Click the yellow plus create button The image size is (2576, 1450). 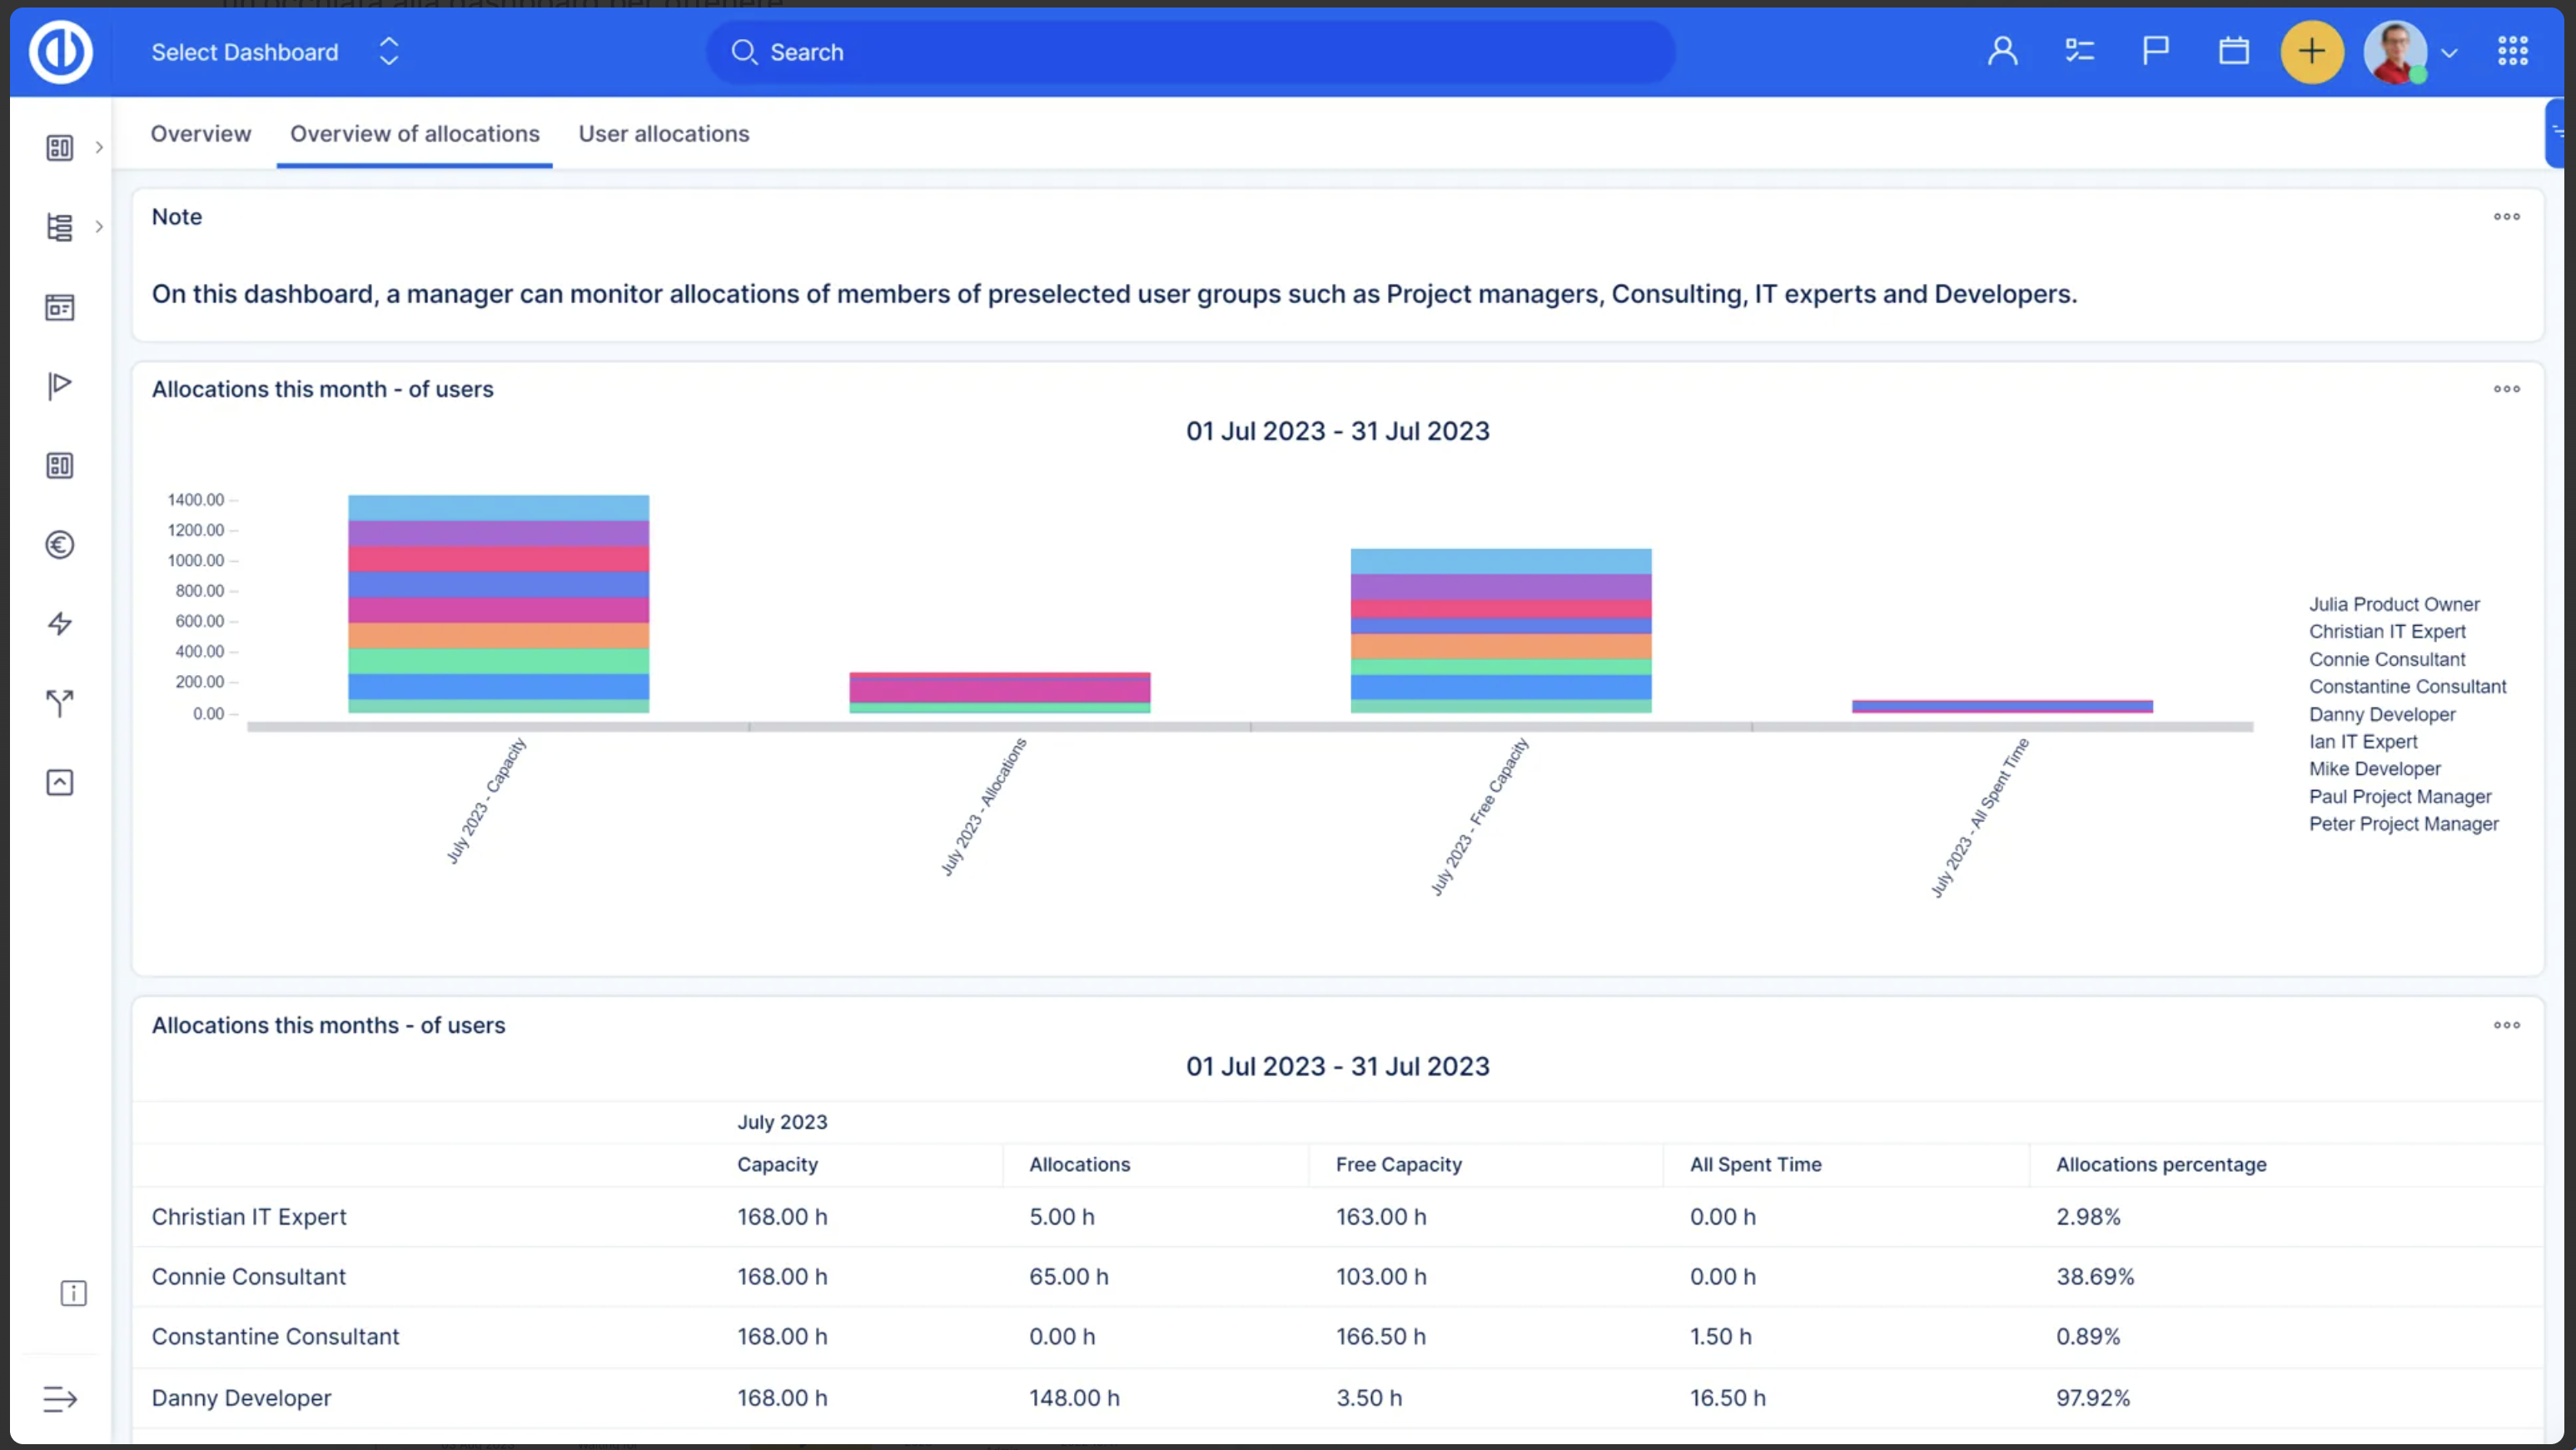2312,51
